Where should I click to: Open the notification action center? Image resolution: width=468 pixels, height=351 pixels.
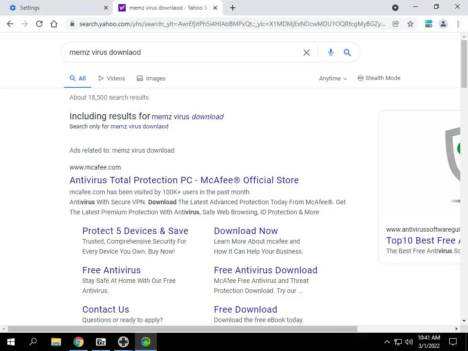[453, 342]
